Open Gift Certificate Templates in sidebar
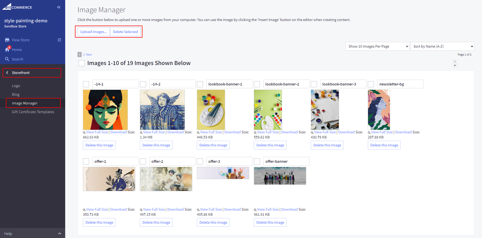Screen dimensions: 482x238 (33, 112)
